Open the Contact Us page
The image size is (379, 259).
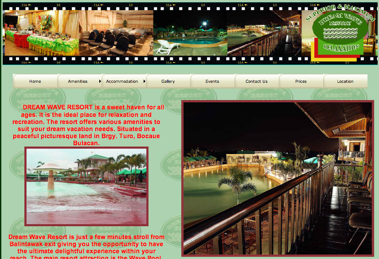pos(257,81)
